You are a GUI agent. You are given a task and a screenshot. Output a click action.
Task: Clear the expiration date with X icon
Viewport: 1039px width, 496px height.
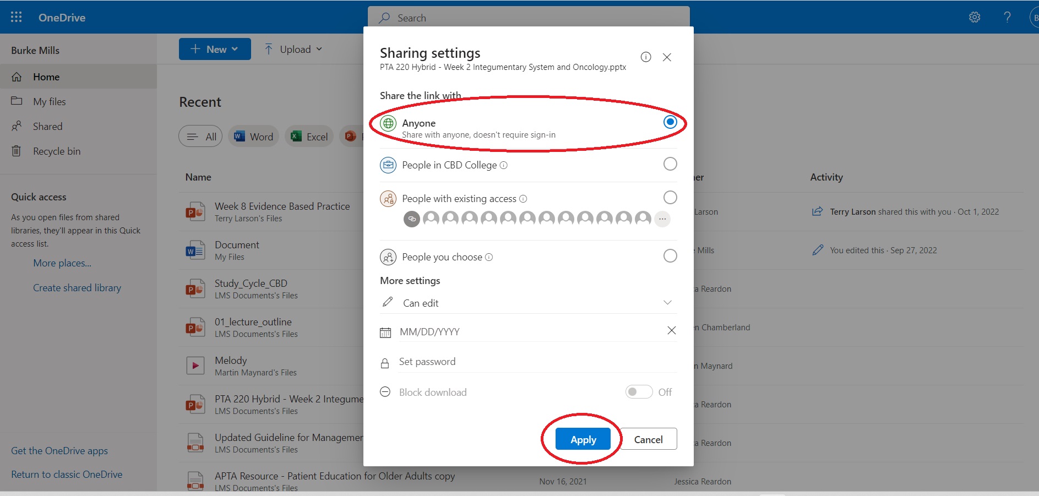click(671, 330)
